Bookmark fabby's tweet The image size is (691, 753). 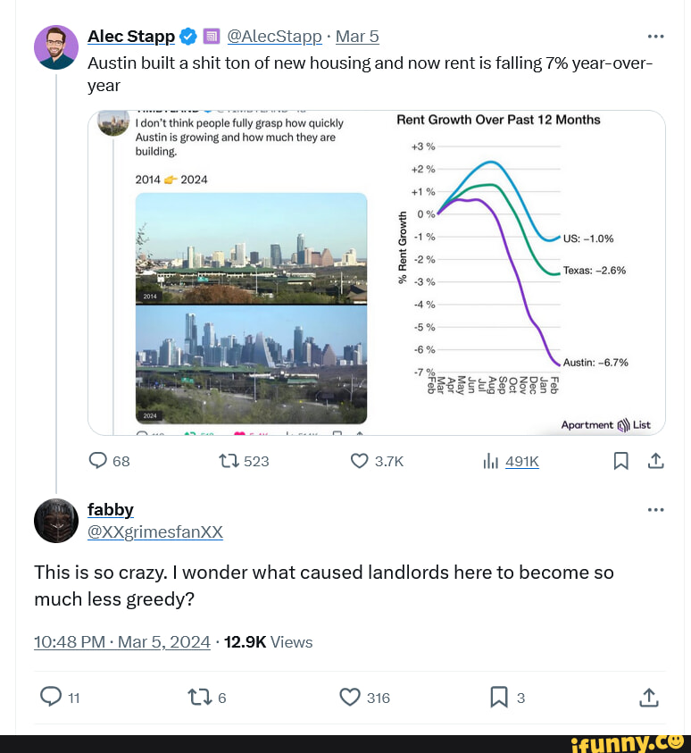point(499,698)
